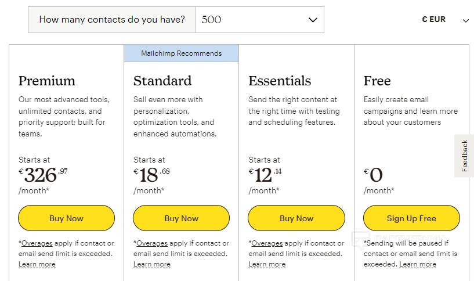Open Learn more under Premium plan
The image size is (474, 281).
tap(37, 264)
